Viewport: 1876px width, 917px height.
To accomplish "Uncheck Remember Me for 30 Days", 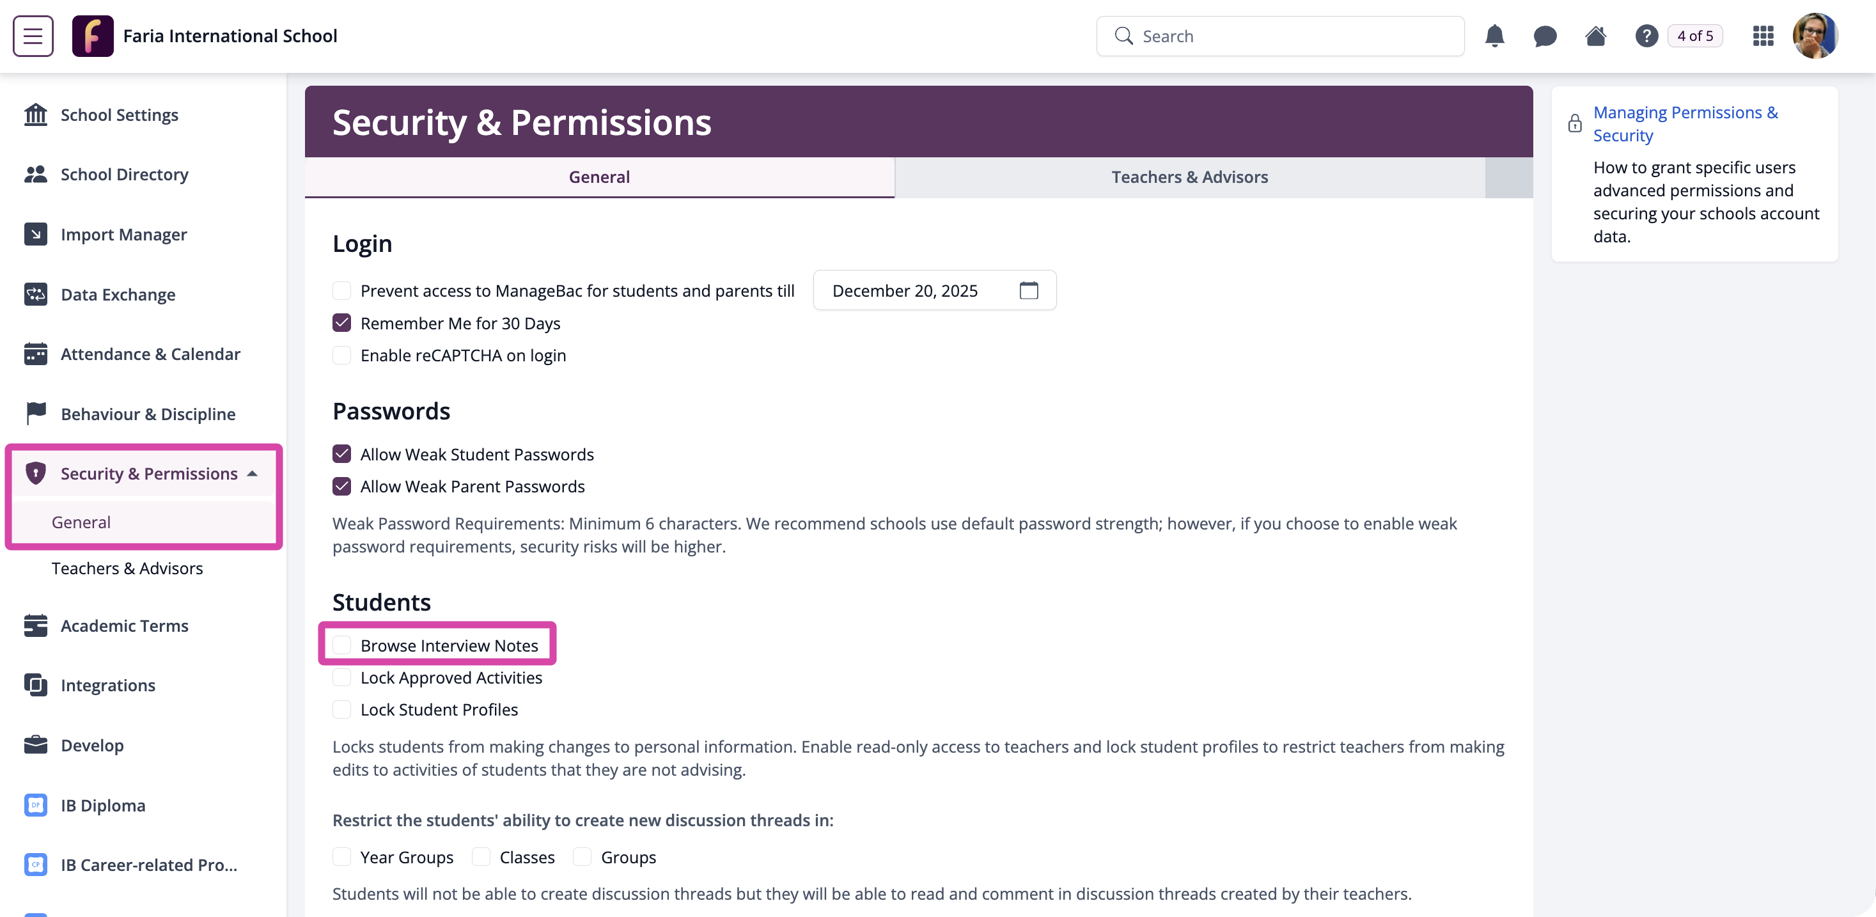I will tap(341, 323).
